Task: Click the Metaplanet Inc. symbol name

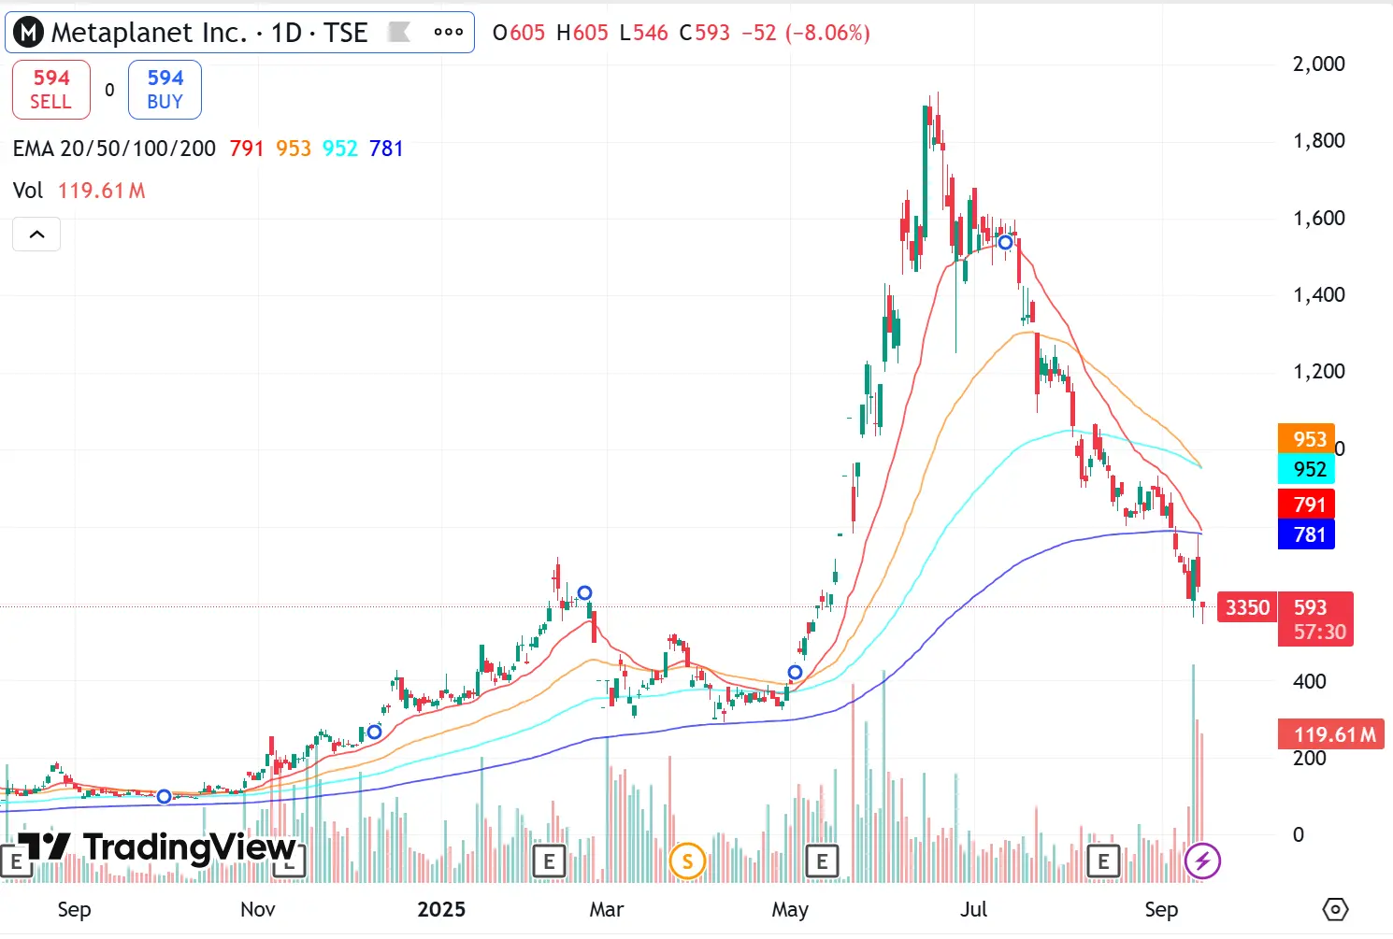Action: 149,33
